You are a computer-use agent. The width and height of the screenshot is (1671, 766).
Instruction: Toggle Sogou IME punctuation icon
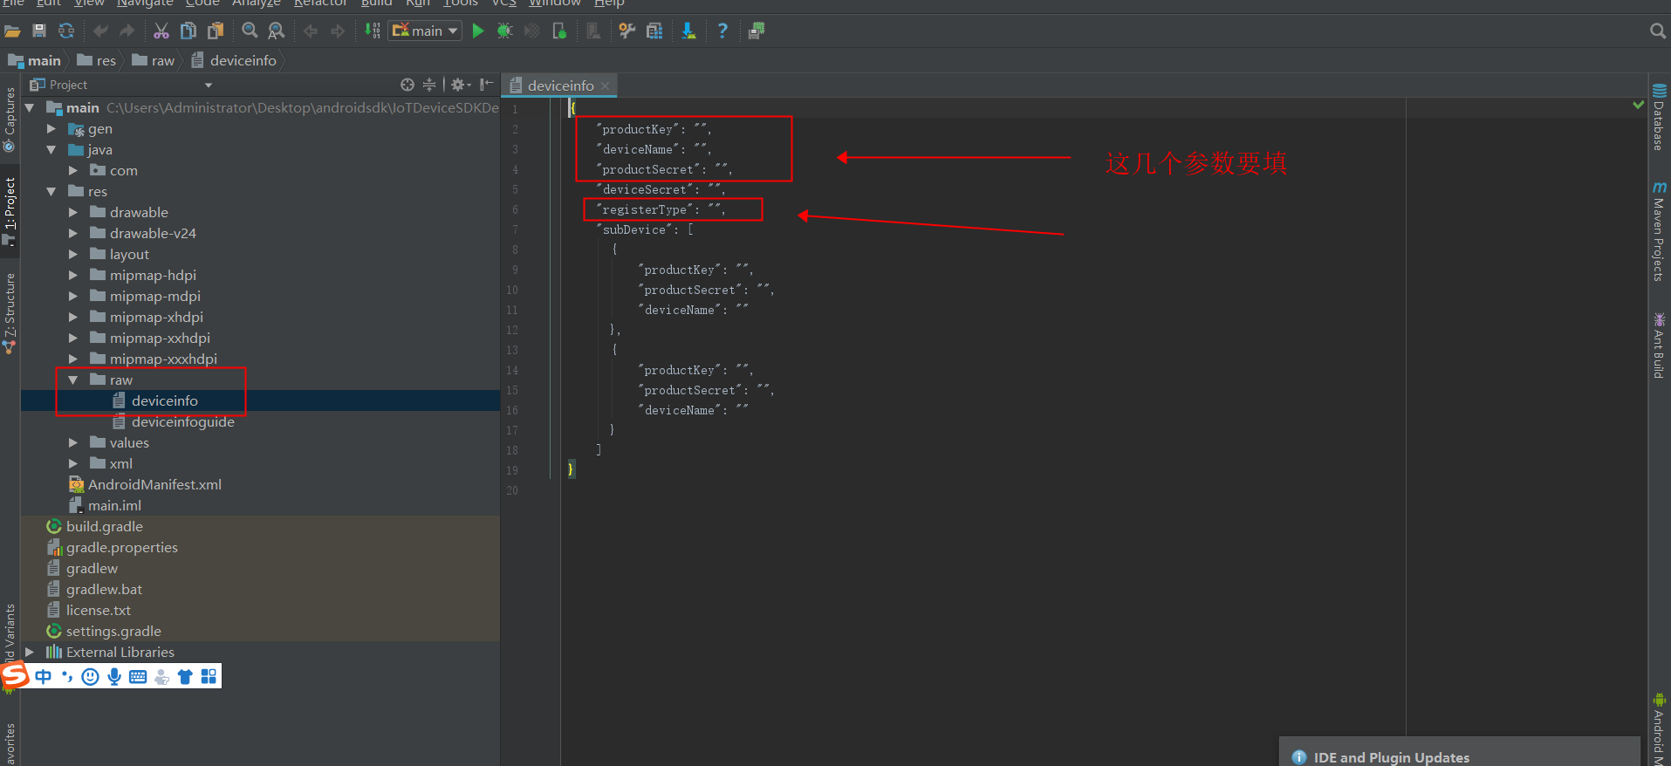67,676
